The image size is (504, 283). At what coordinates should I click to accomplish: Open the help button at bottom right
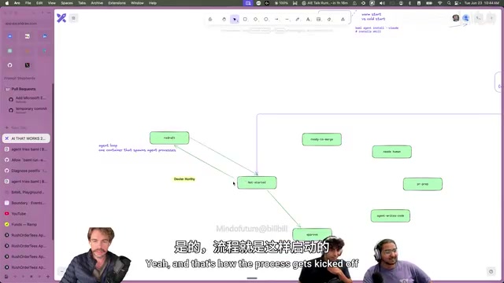click(x=491, y=271)
